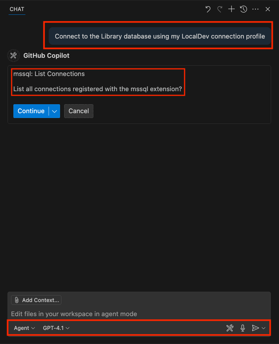
Task: Send the chat message
Action: point(256,328)
